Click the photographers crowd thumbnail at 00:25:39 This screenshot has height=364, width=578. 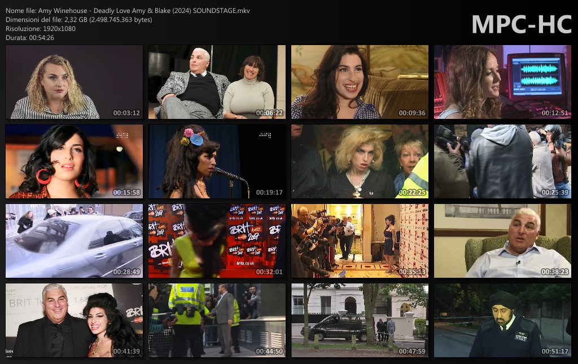(502, 161)
